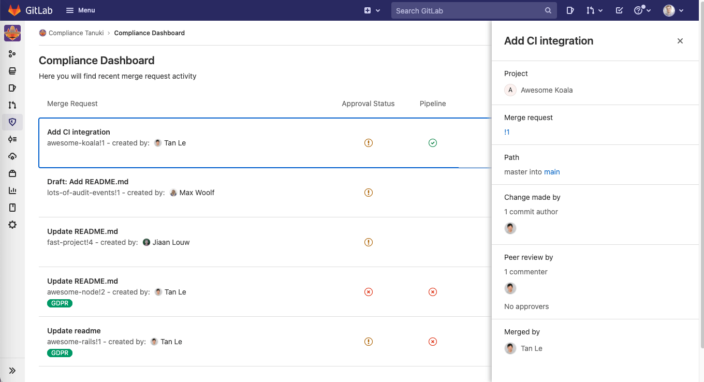Expand the help menu dropdown
This screenshot has height=382, width=704.
[642, 10]
